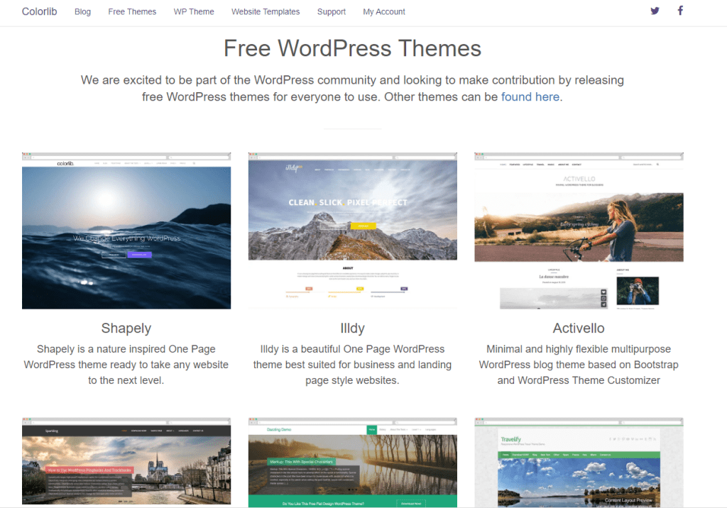This screenshot has height=508, width=727.
Task: Open the Twitter icon in header
Action: click(655, 11)
